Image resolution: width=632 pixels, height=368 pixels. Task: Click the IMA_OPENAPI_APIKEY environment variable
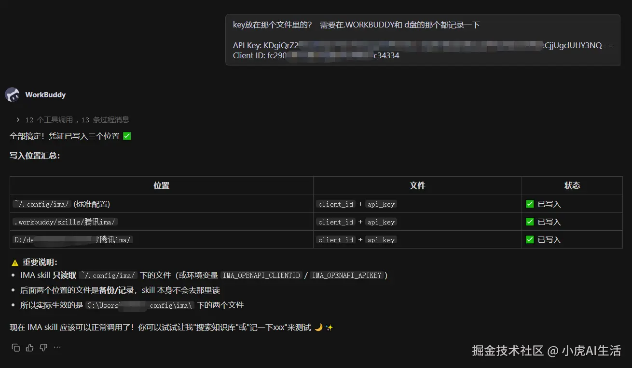347,276
